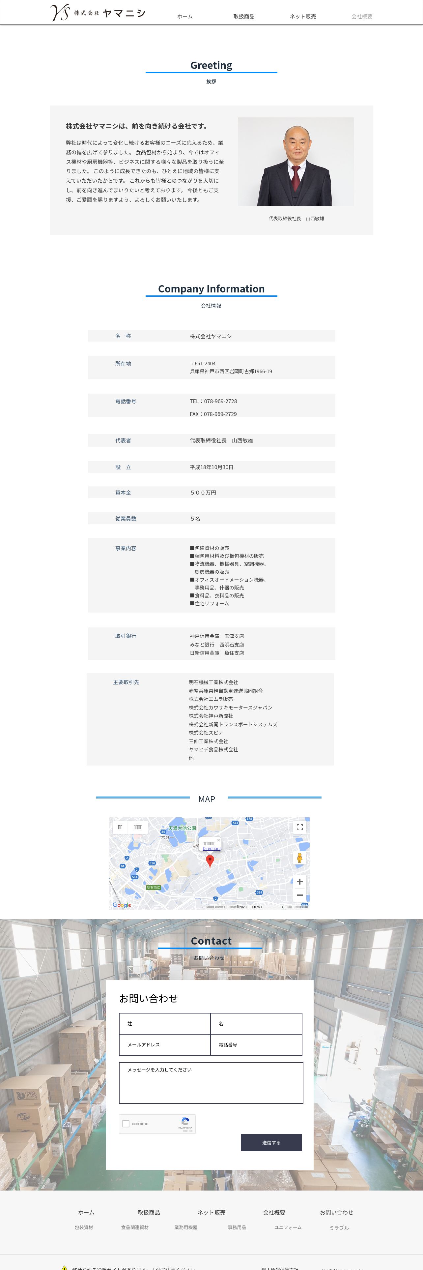Click the yellow warning triangle in the footer
Screen dimensions: 423x1270
[x=64, y=1267]
